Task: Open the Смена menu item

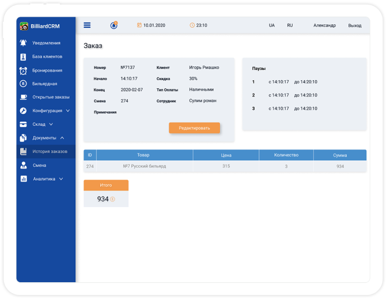Action: (39, 165)
